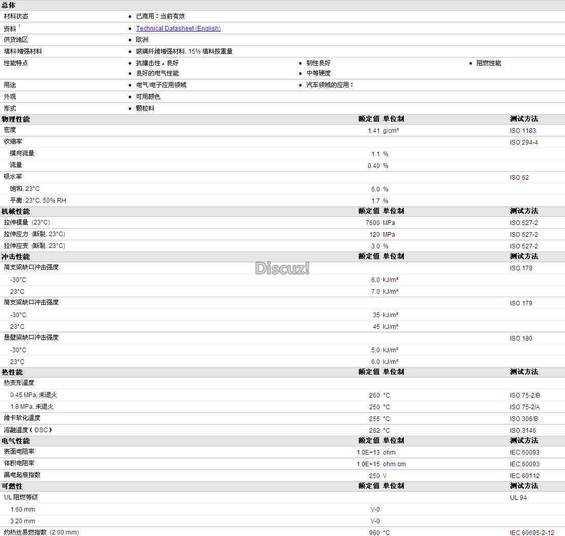Click the 已商用：当前有效 status text
Image resolution: width=565 pixels, height=536 pixels.
[160, 16]
